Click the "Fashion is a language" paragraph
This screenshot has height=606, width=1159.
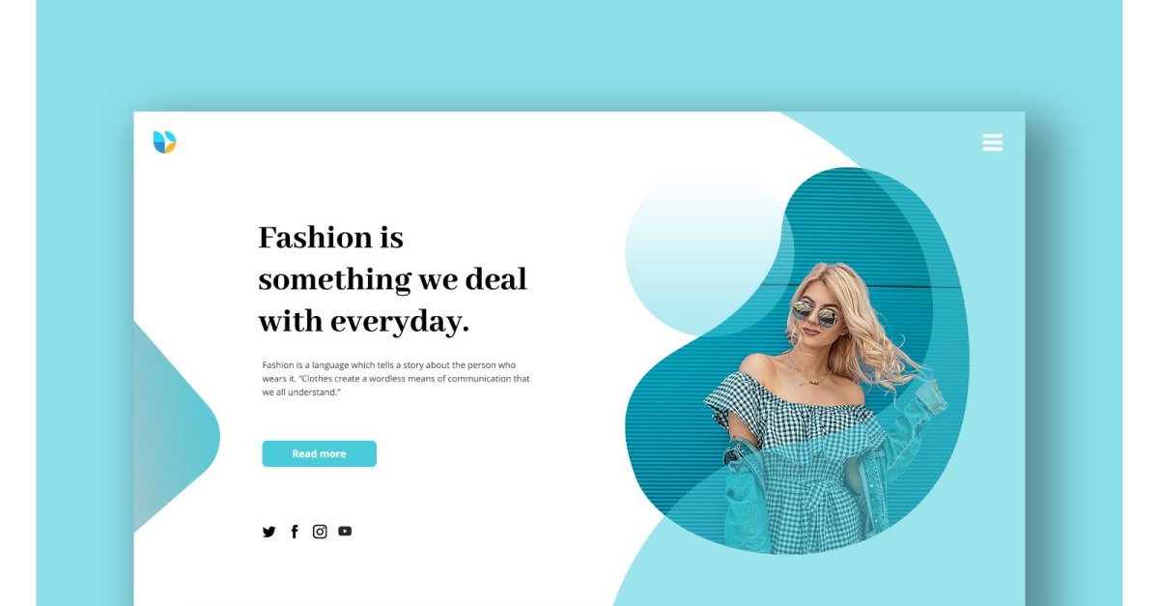click(x=396, y=379)
